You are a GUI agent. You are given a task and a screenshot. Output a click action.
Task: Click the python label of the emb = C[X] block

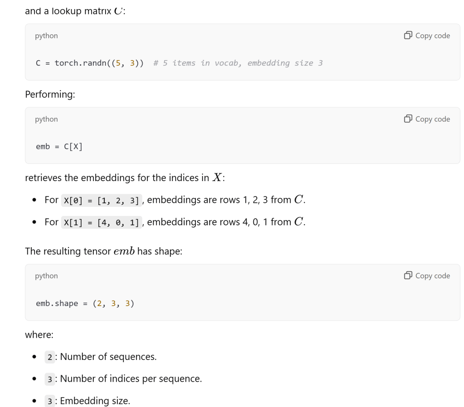pos(46,120)
